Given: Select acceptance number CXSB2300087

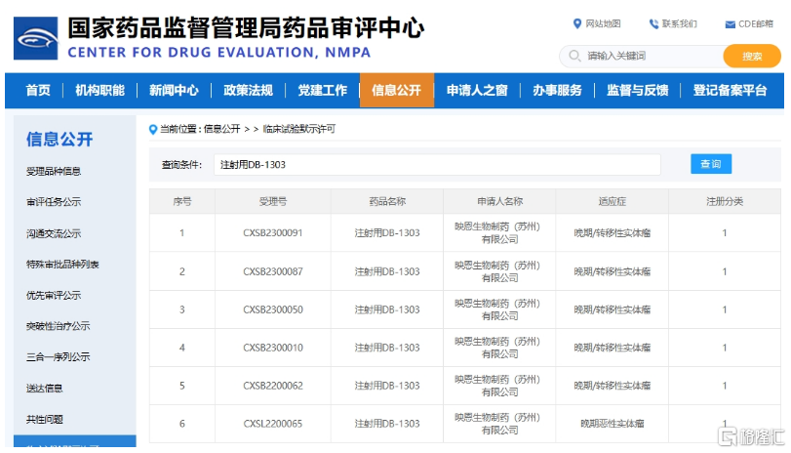Looking at the screenshot, I should 273,271.
